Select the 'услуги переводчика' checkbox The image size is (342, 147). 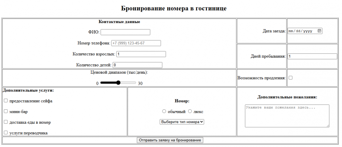[x=6, y=132]
